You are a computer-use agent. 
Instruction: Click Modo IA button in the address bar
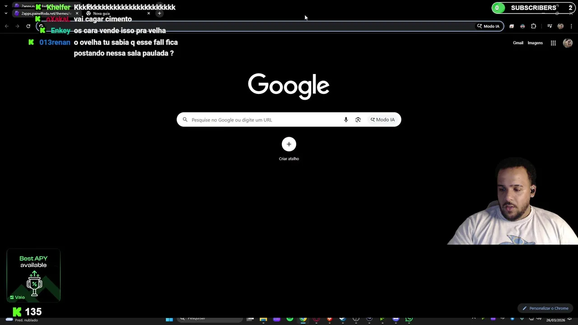(488, 26)
